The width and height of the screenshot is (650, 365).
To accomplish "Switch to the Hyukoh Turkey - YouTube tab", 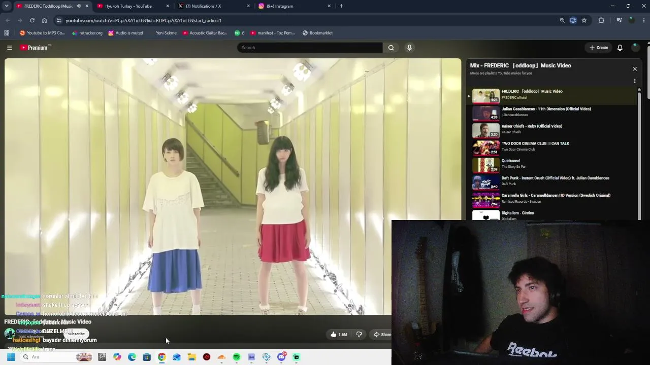I will [132, 6].
